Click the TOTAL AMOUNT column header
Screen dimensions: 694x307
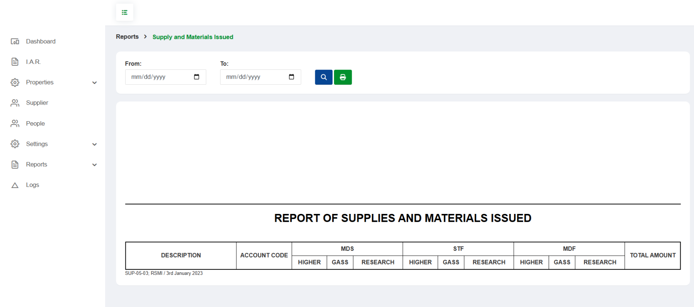[652, 255]
